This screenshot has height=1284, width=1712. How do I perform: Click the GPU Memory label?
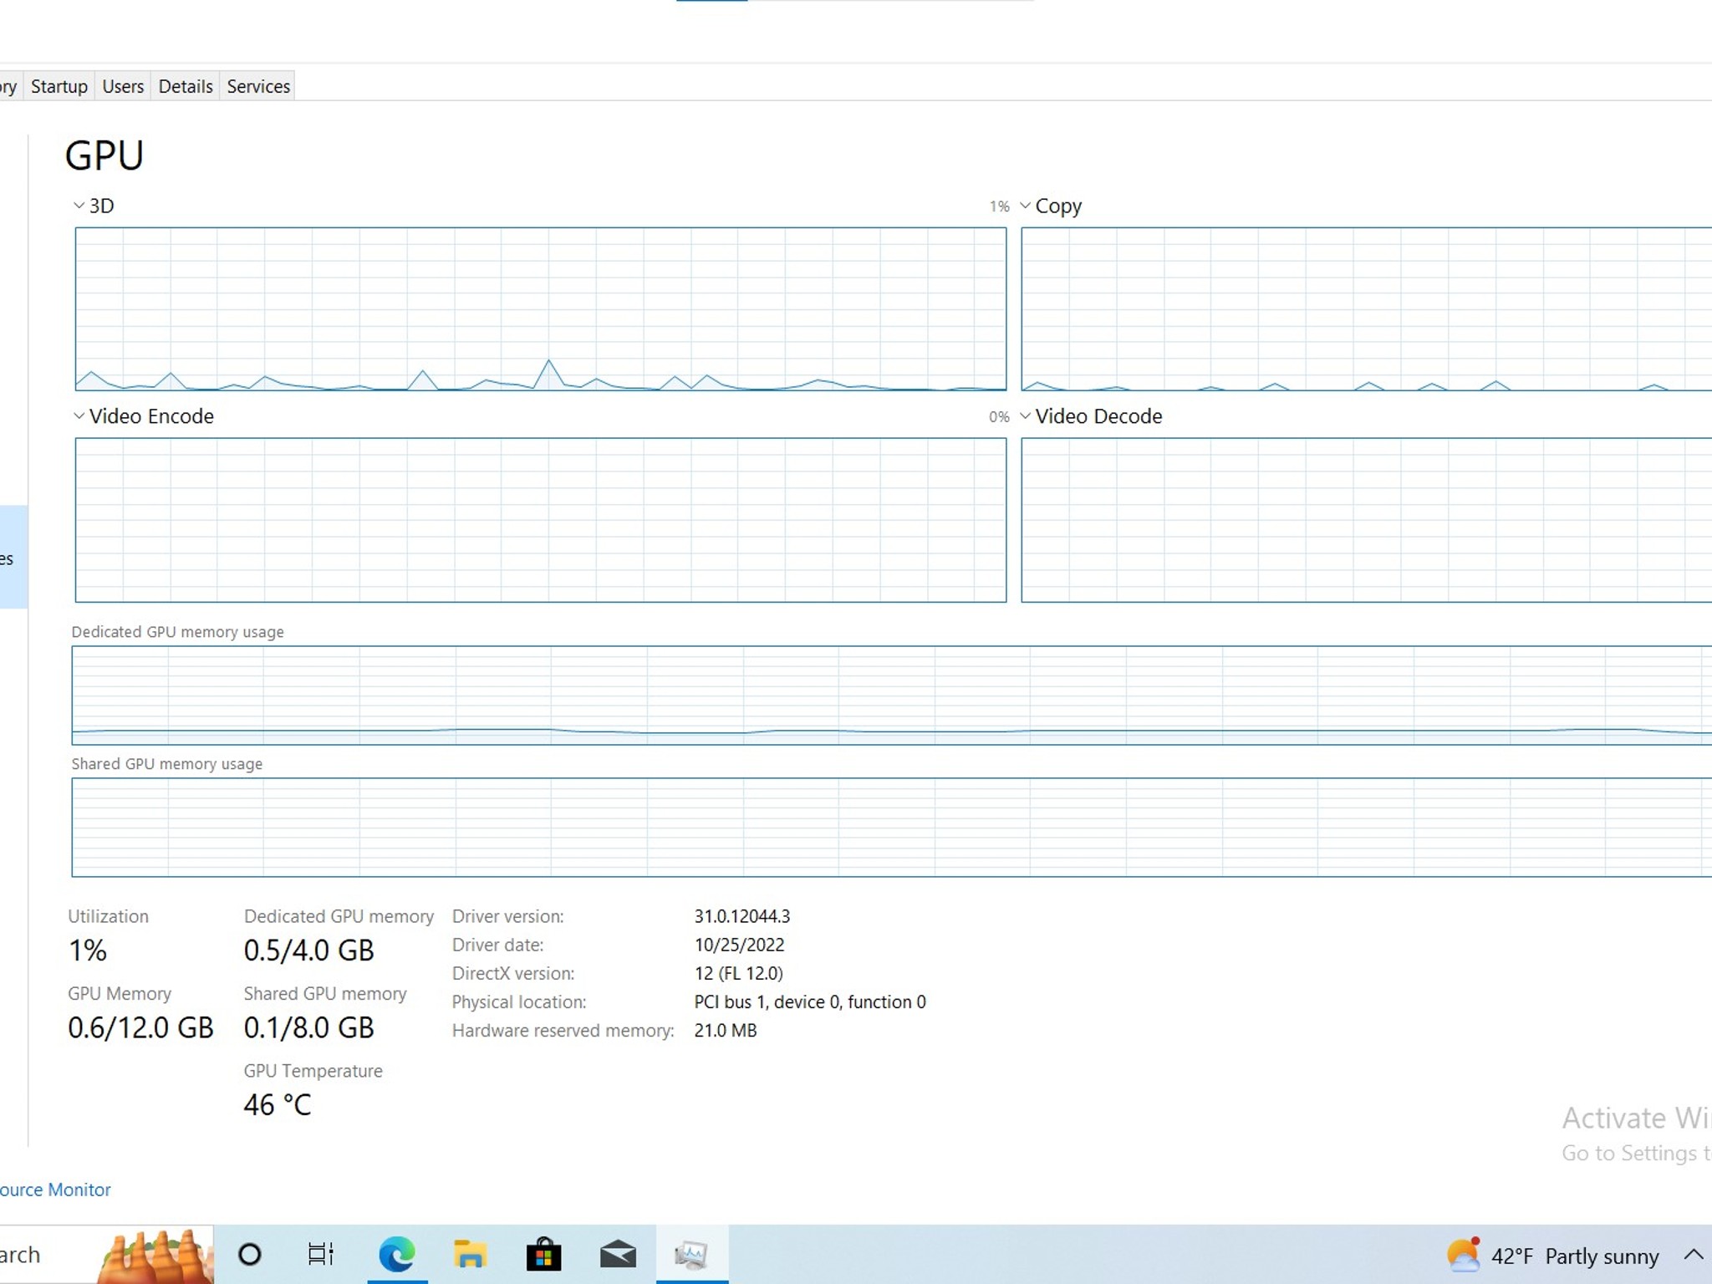click(x=120, y=993)
